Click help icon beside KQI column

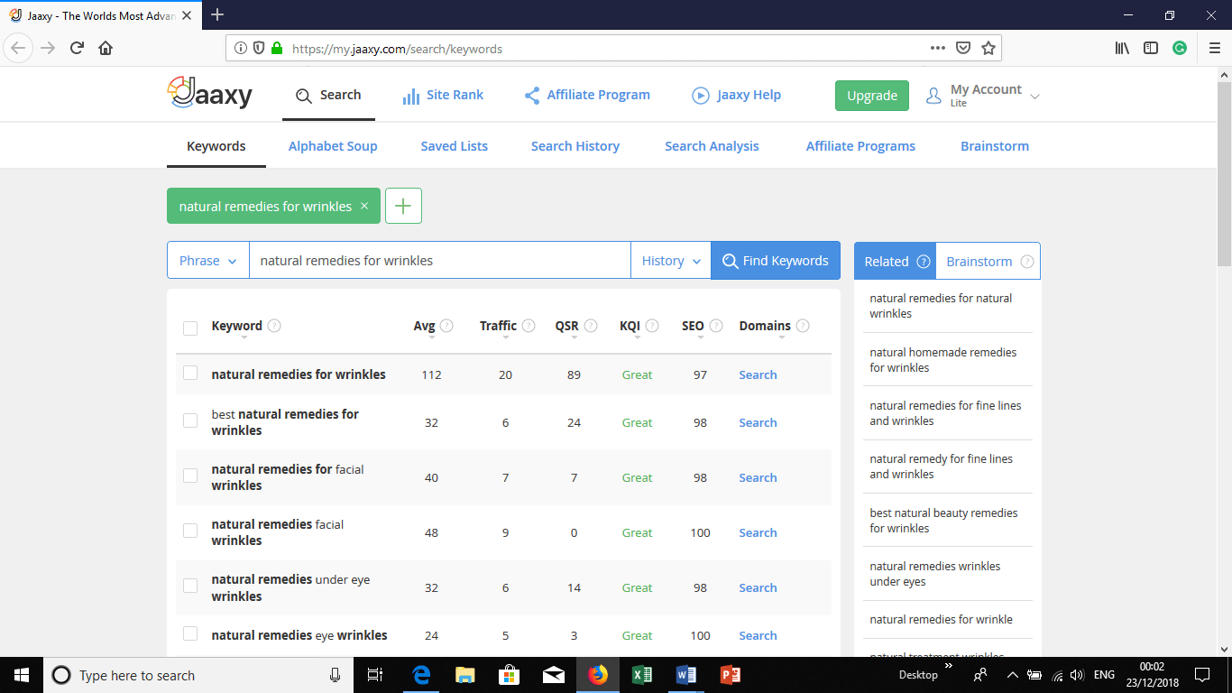(652, 326)
